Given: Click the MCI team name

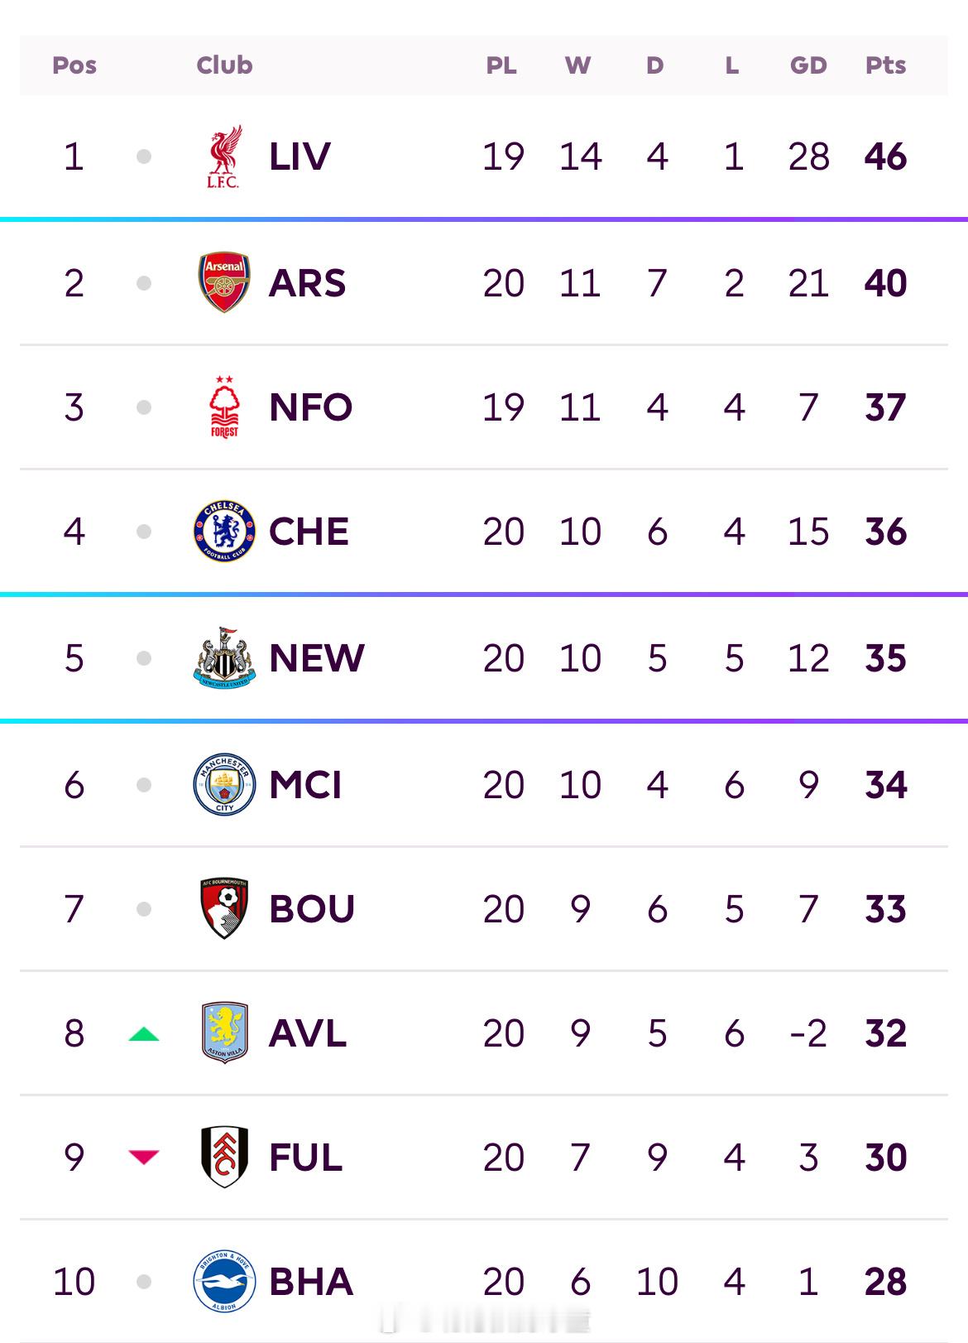Looking at the screenshot, I should click(x=305, y=784).
